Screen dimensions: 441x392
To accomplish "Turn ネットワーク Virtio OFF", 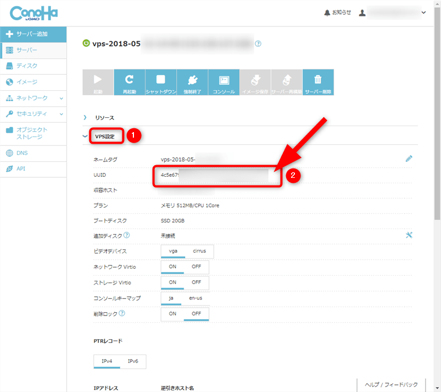I will 196,267.
